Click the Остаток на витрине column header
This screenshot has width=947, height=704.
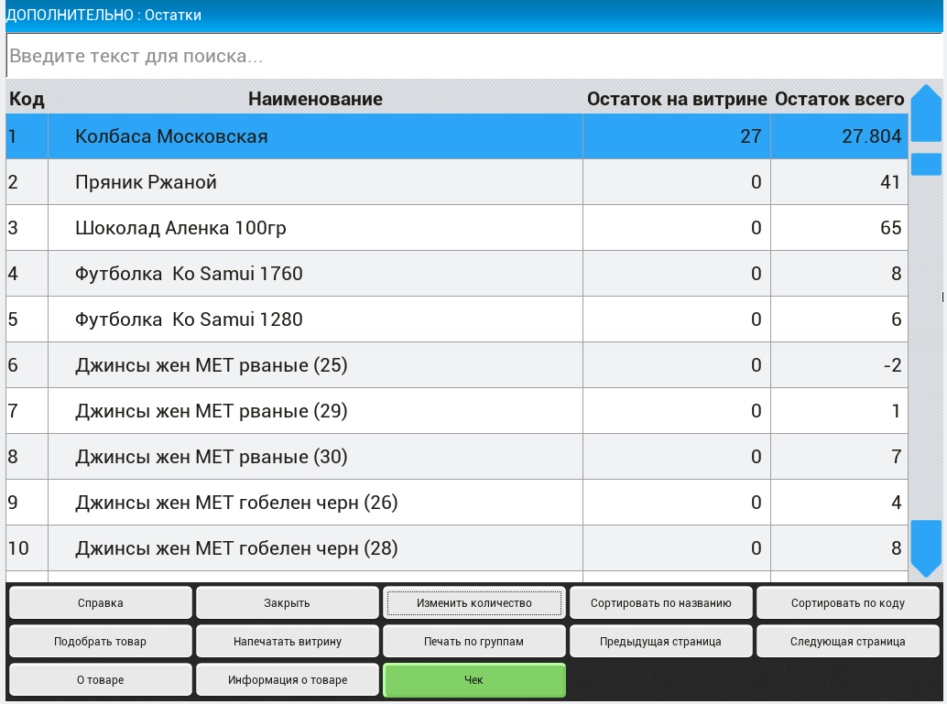coord(677,99)
